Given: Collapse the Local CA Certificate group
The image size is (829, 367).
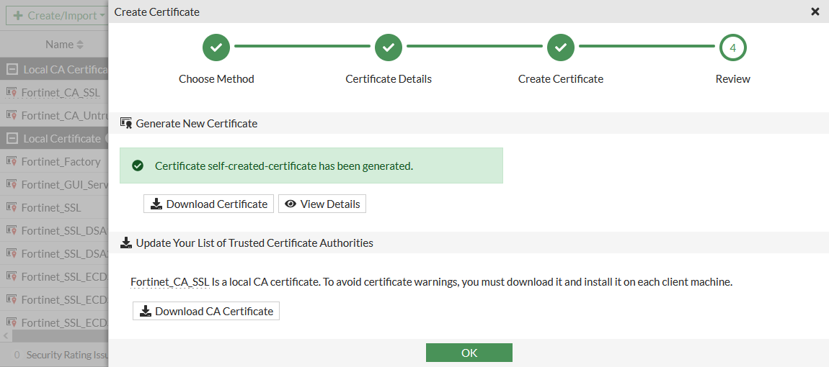Looking at the screenshot, I should click(x=12, y=70).
